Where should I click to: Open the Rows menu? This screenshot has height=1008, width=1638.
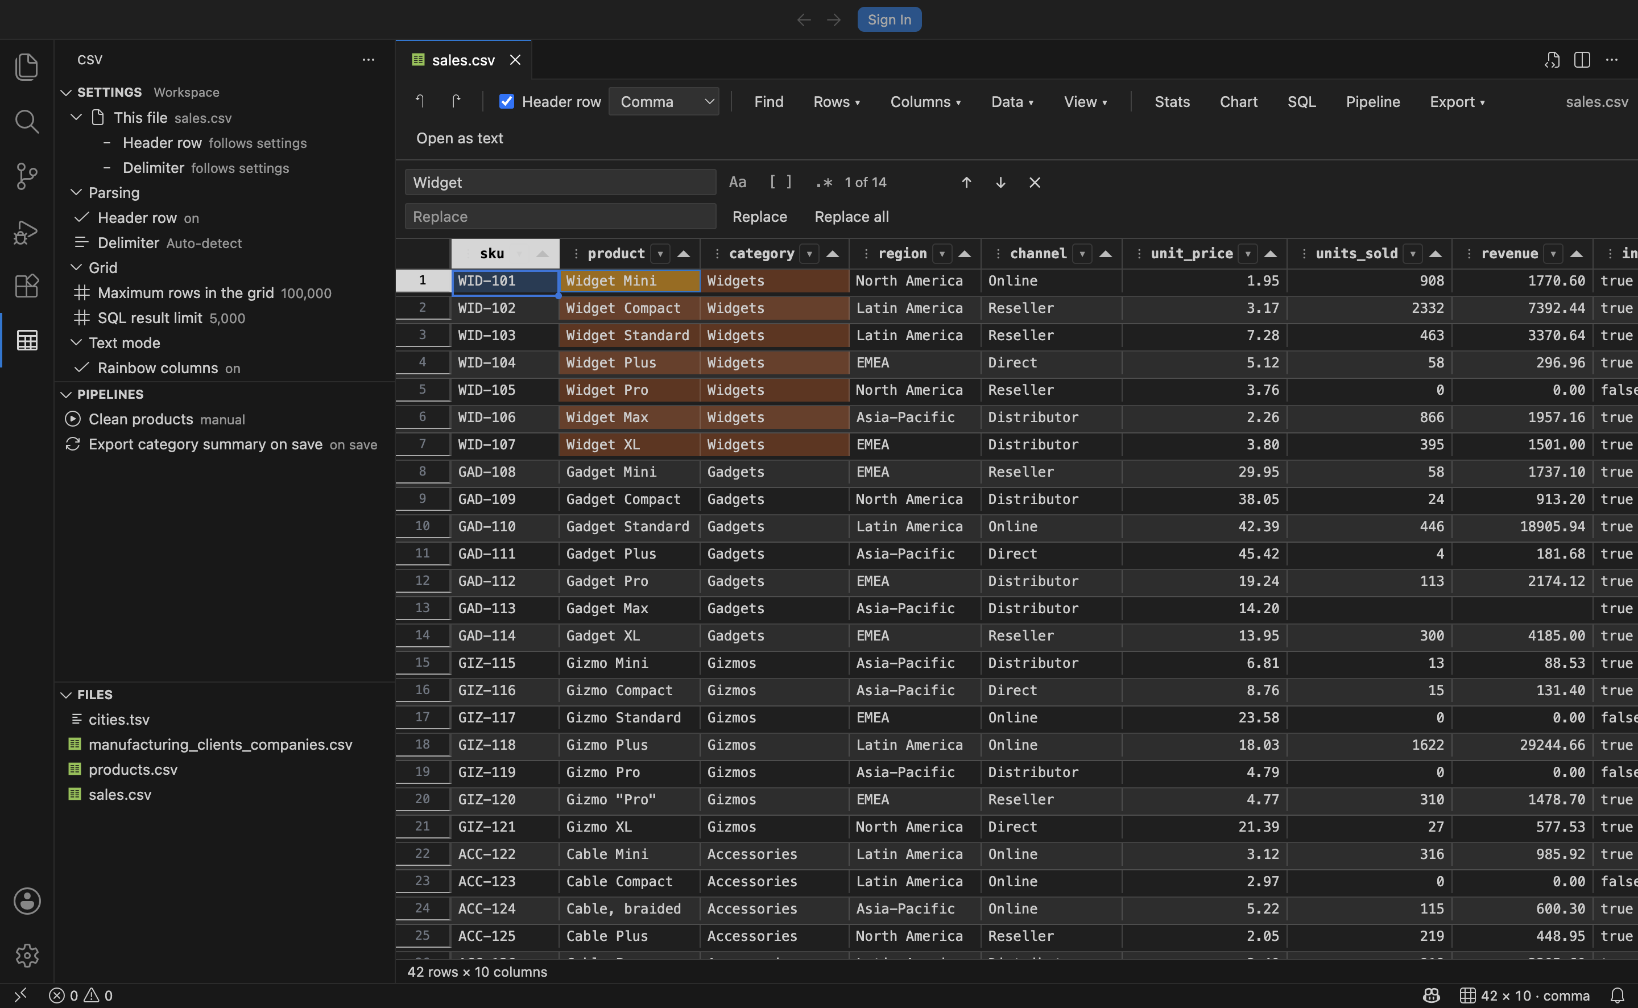tap(836, 101)
